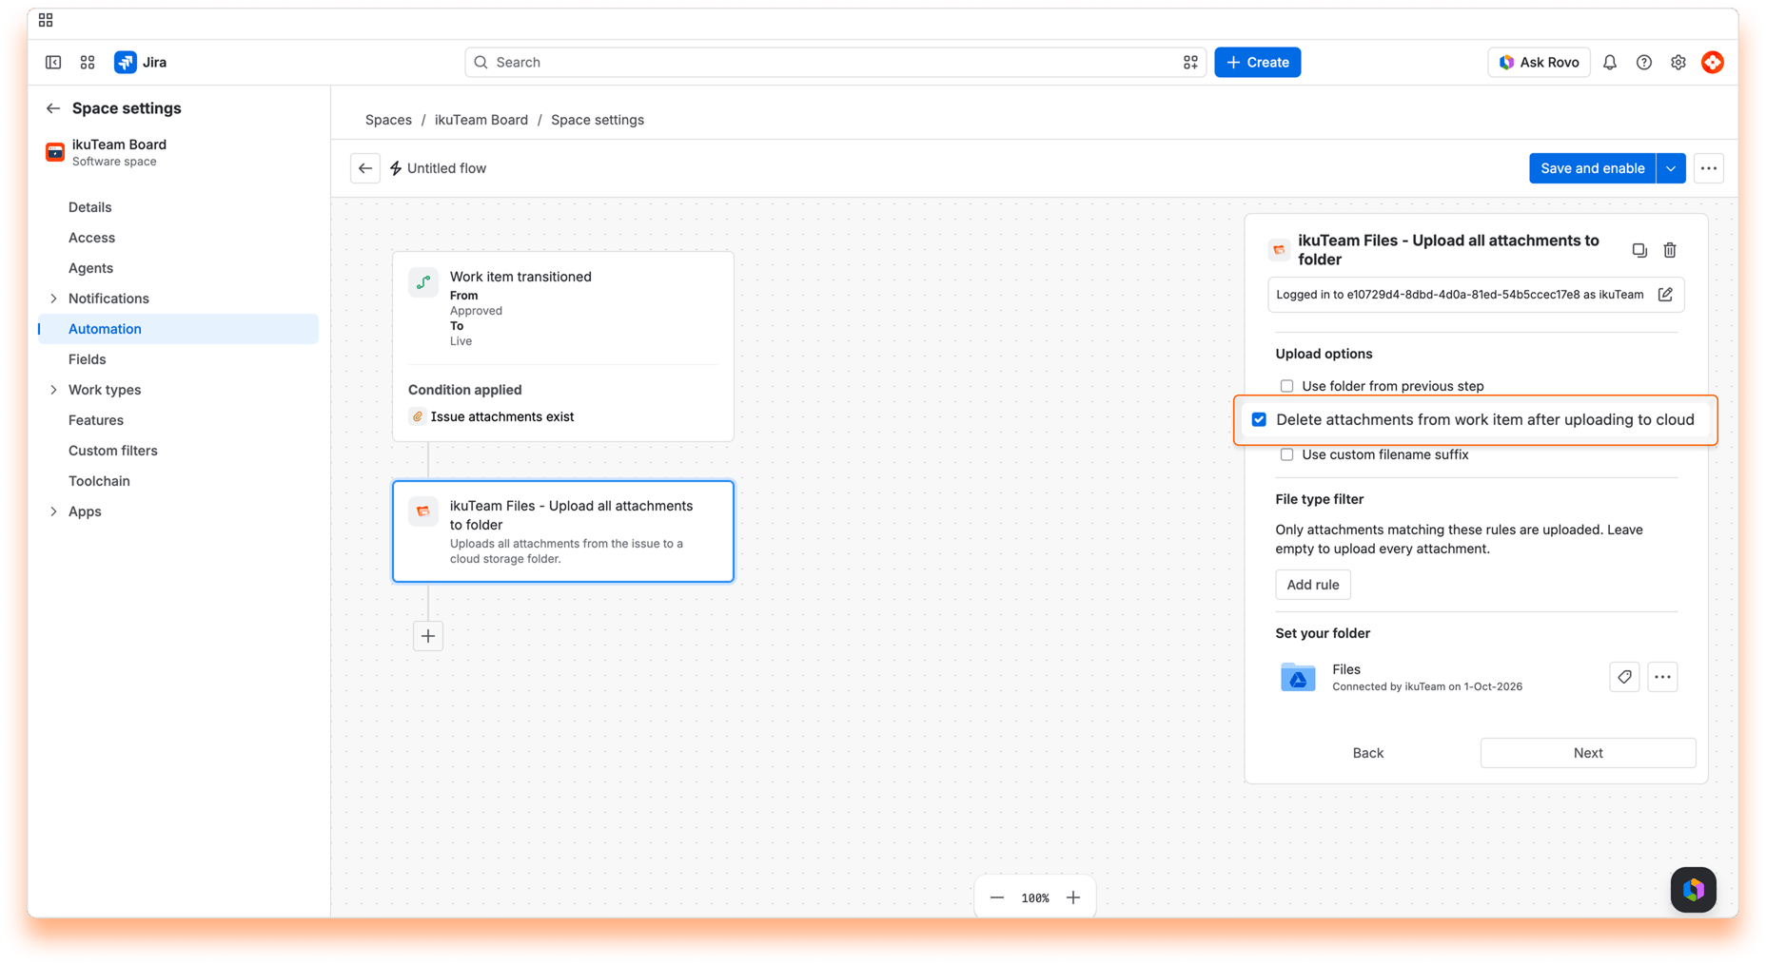
Task: Open the flow's more options menu
Action: pyautogui.click(x=1709, y=168)
